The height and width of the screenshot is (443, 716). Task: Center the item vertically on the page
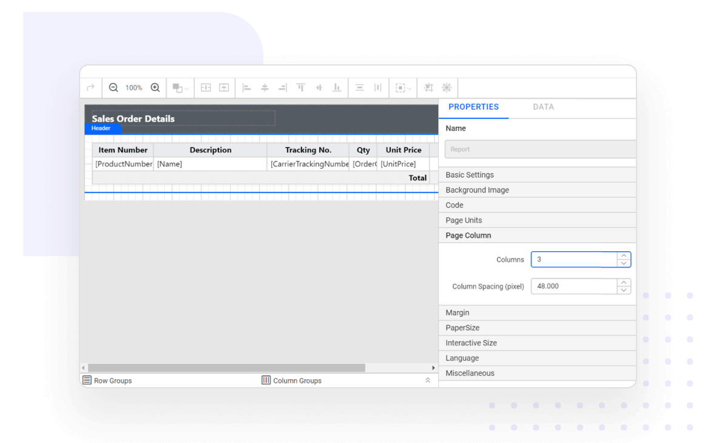[x=224, y=87]
